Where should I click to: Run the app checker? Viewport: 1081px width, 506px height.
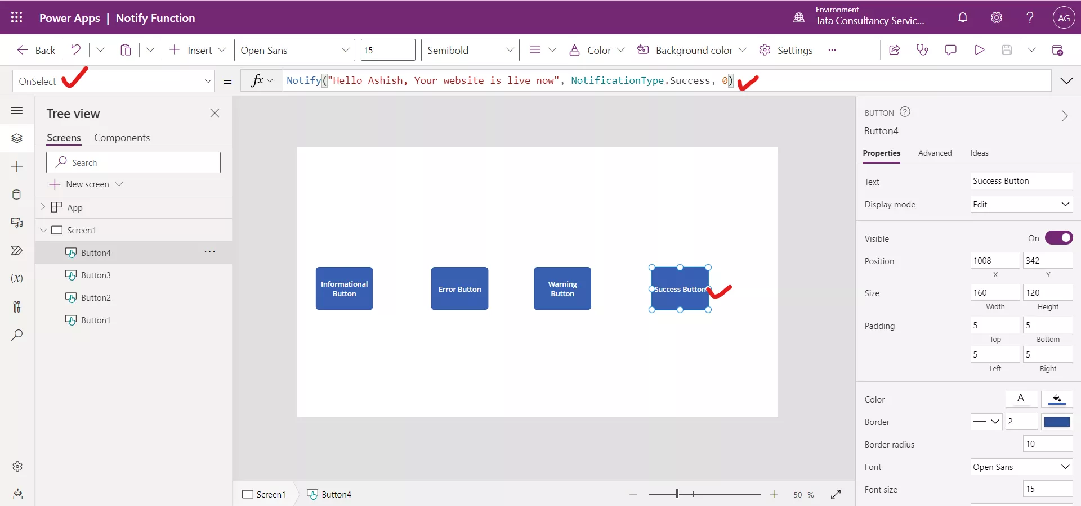pyautogui.click(x=922, y=50)
